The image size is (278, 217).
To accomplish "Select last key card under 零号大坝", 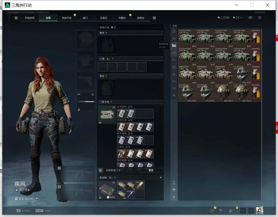I will click(x=149, y=127).
